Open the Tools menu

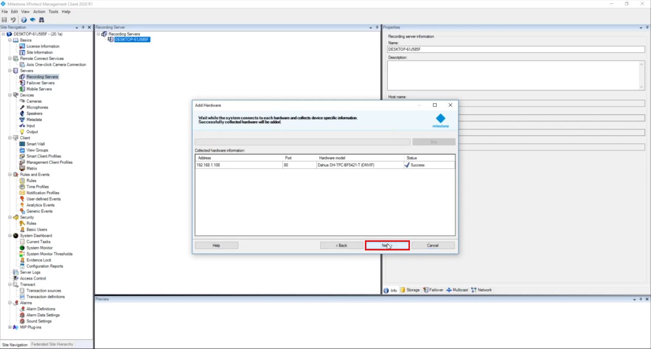pos(54,12)
